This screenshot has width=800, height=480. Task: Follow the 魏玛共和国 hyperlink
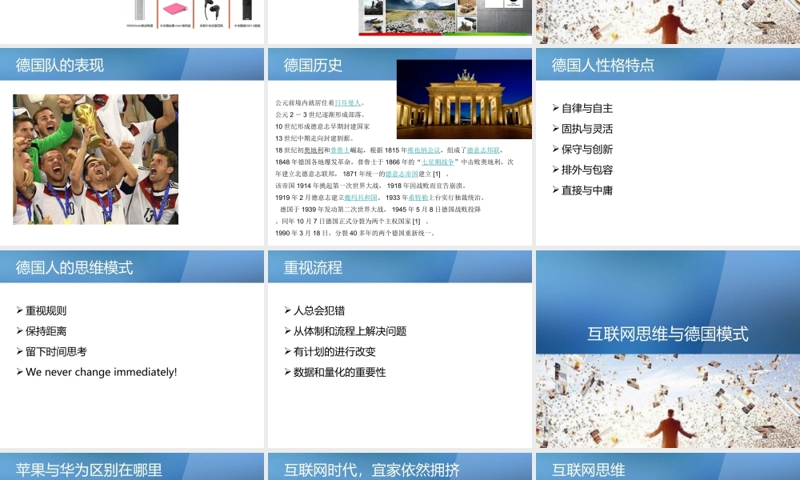coord(361,198)
